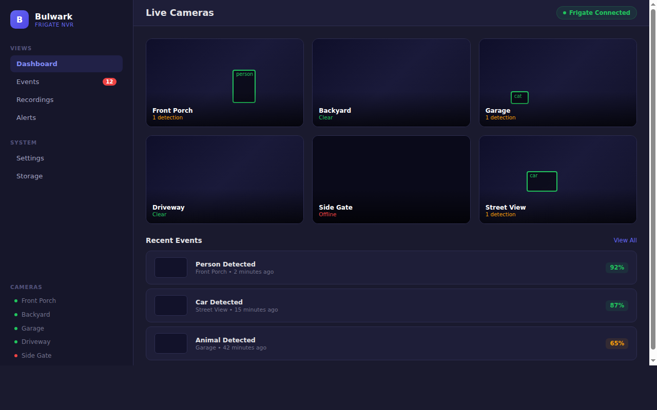Open the Dashboard view
The height and width of the screenshot is (410, 657).
pyautogui.click(x=66, y=64)
